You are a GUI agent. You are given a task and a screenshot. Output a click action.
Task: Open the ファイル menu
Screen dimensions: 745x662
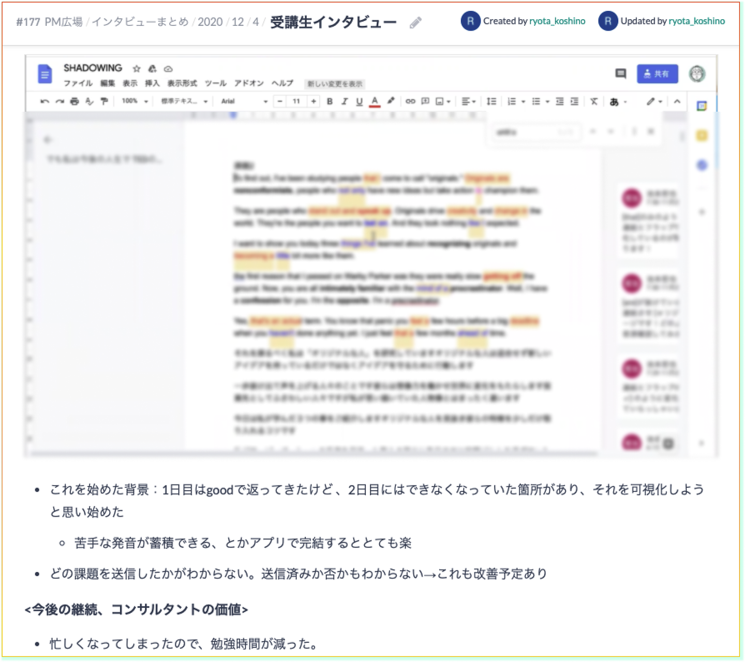point(78,83)
